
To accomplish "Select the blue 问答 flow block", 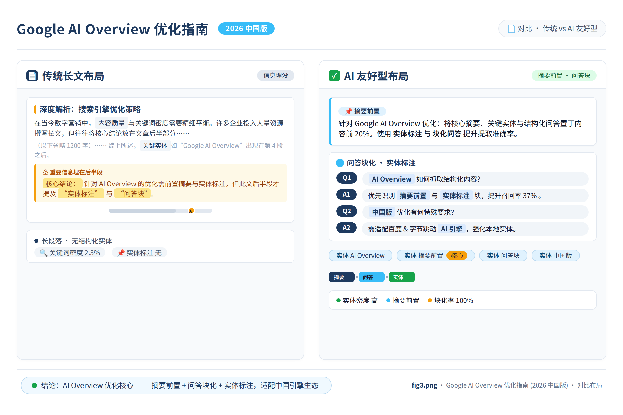I will click(x=372, y=277).
